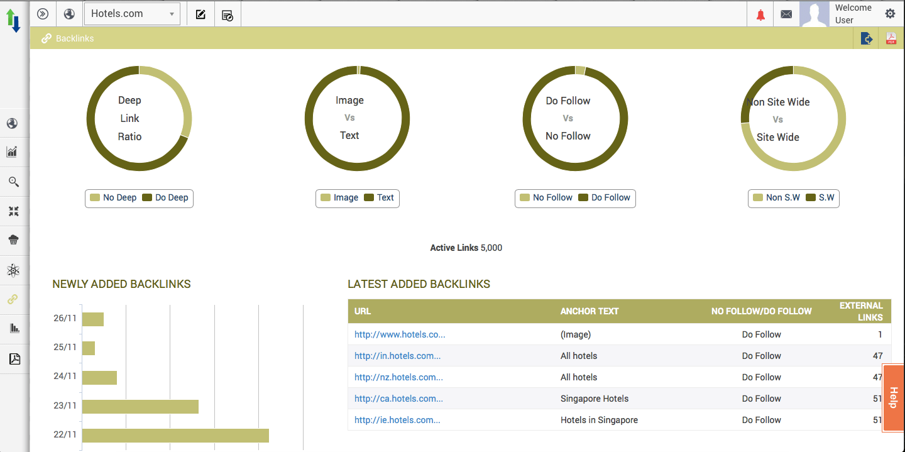Export the backlinks report using the blue export icon
Viewport: 905px width, 452px height.
pyautogui.click(x=867, y=38)
